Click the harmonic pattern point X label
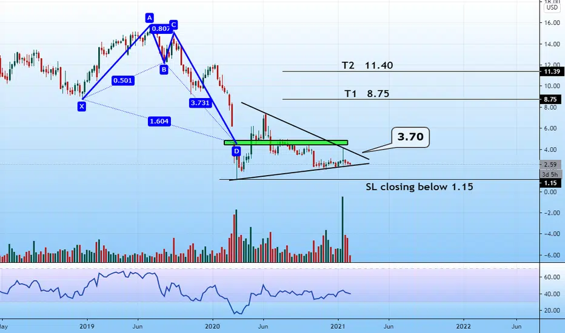The height and width of the screenshot is (333, 565). [x=82, y=106]
